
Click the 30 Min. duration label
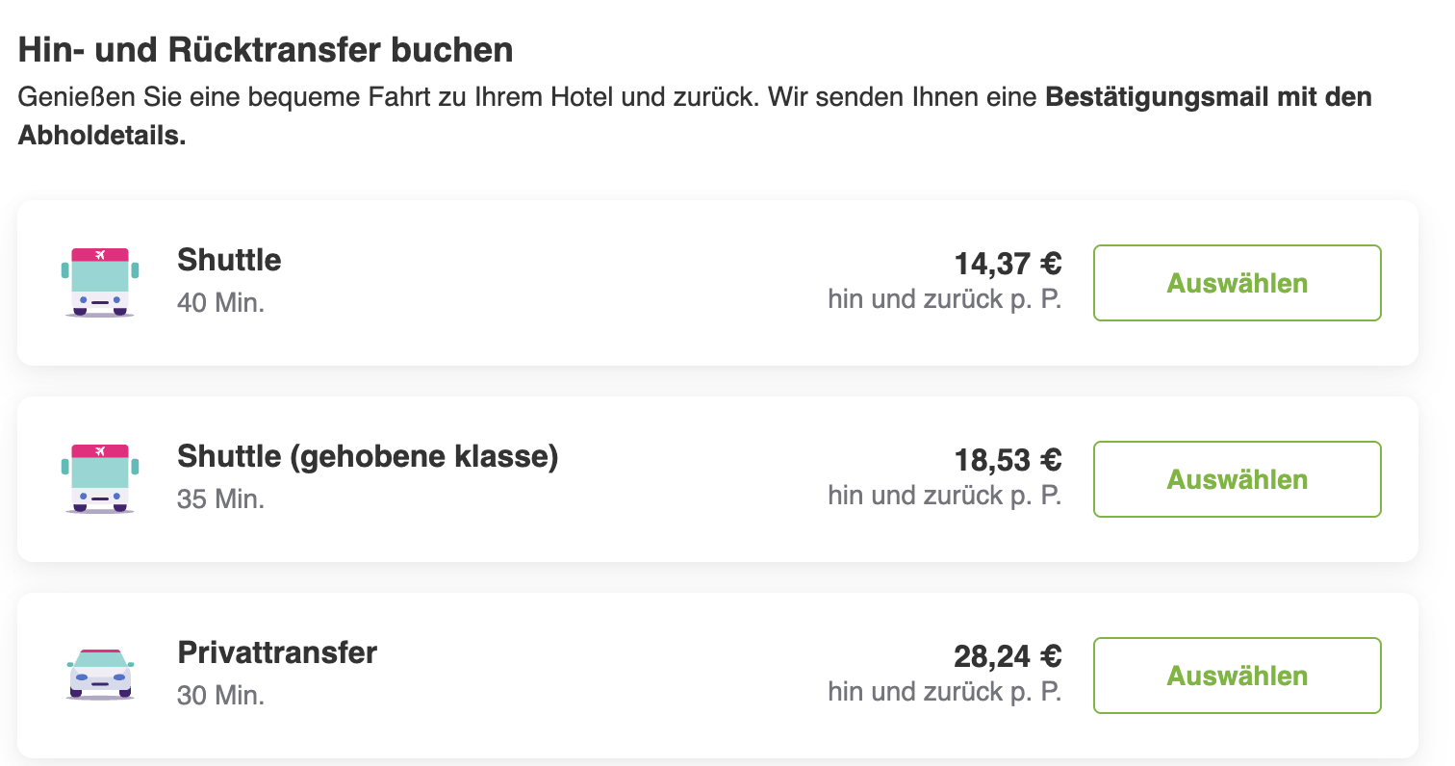(x=220, y=695)
